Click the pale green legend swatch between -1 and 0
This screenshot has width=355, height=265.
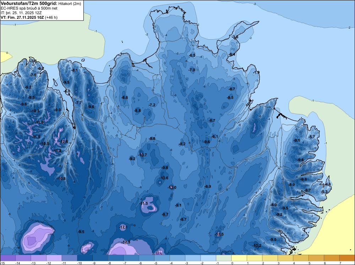point(224,258)
